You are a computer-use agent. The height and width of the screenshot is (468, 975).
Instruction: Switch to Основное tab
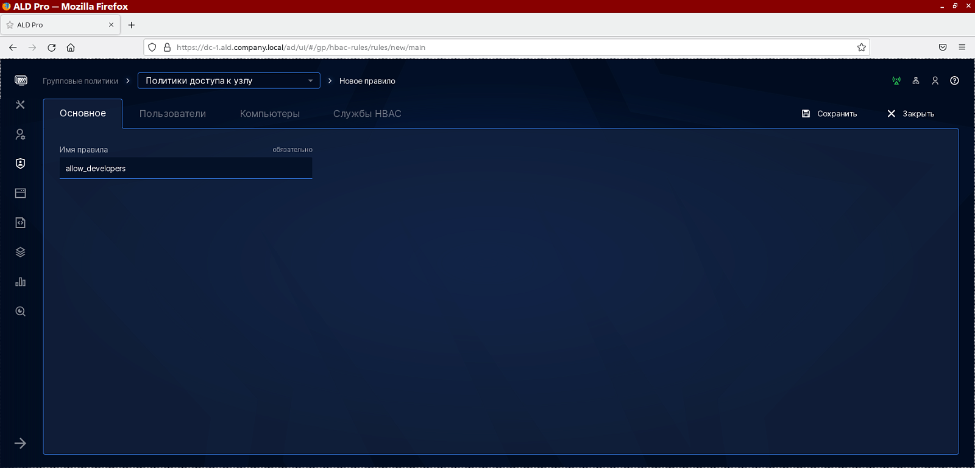tap(83, 113)
